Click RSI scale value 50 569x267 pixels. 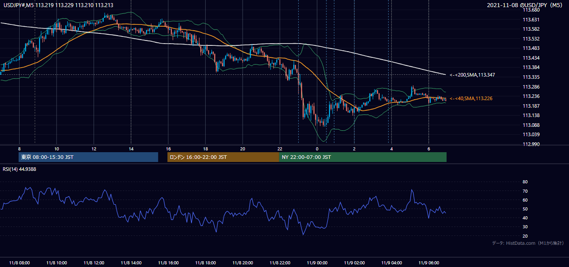[x=525, y=209]
